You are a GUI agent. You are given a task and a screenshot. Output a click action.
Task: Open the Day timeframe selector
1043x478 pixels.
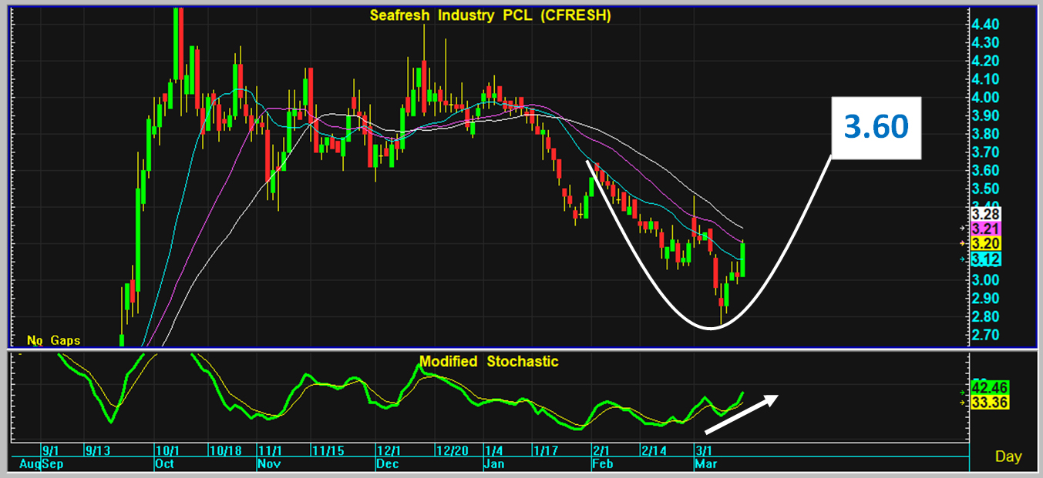click(1008, 456)
